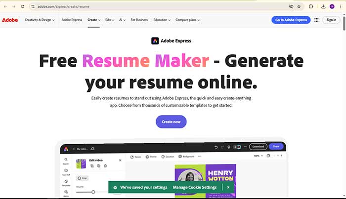The image size is (346, 199).
Task: Click Theme in the preview toolbar
Action: tap(151, 157)
